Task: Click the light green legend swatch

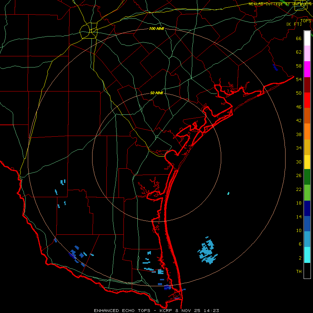Action: (x=307, y=193)
